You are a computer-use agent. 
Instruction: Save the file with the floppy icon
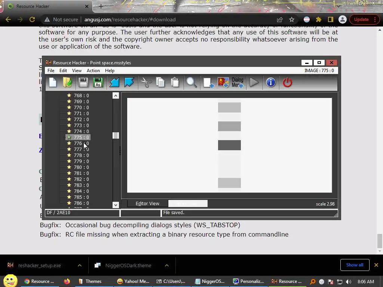pyautogui.click(x=83, y=83)
